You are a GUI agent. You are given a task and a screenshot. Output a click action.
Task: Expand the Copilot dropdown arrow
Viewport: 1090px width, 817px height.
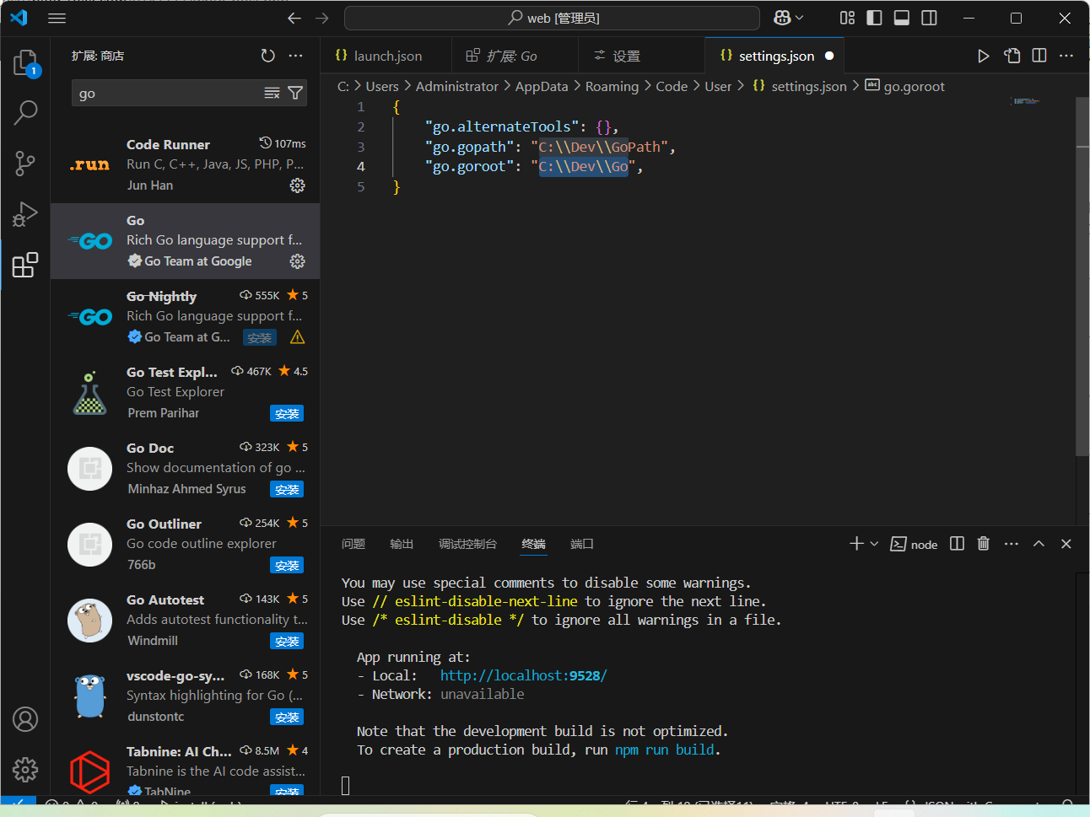point(800,18)
